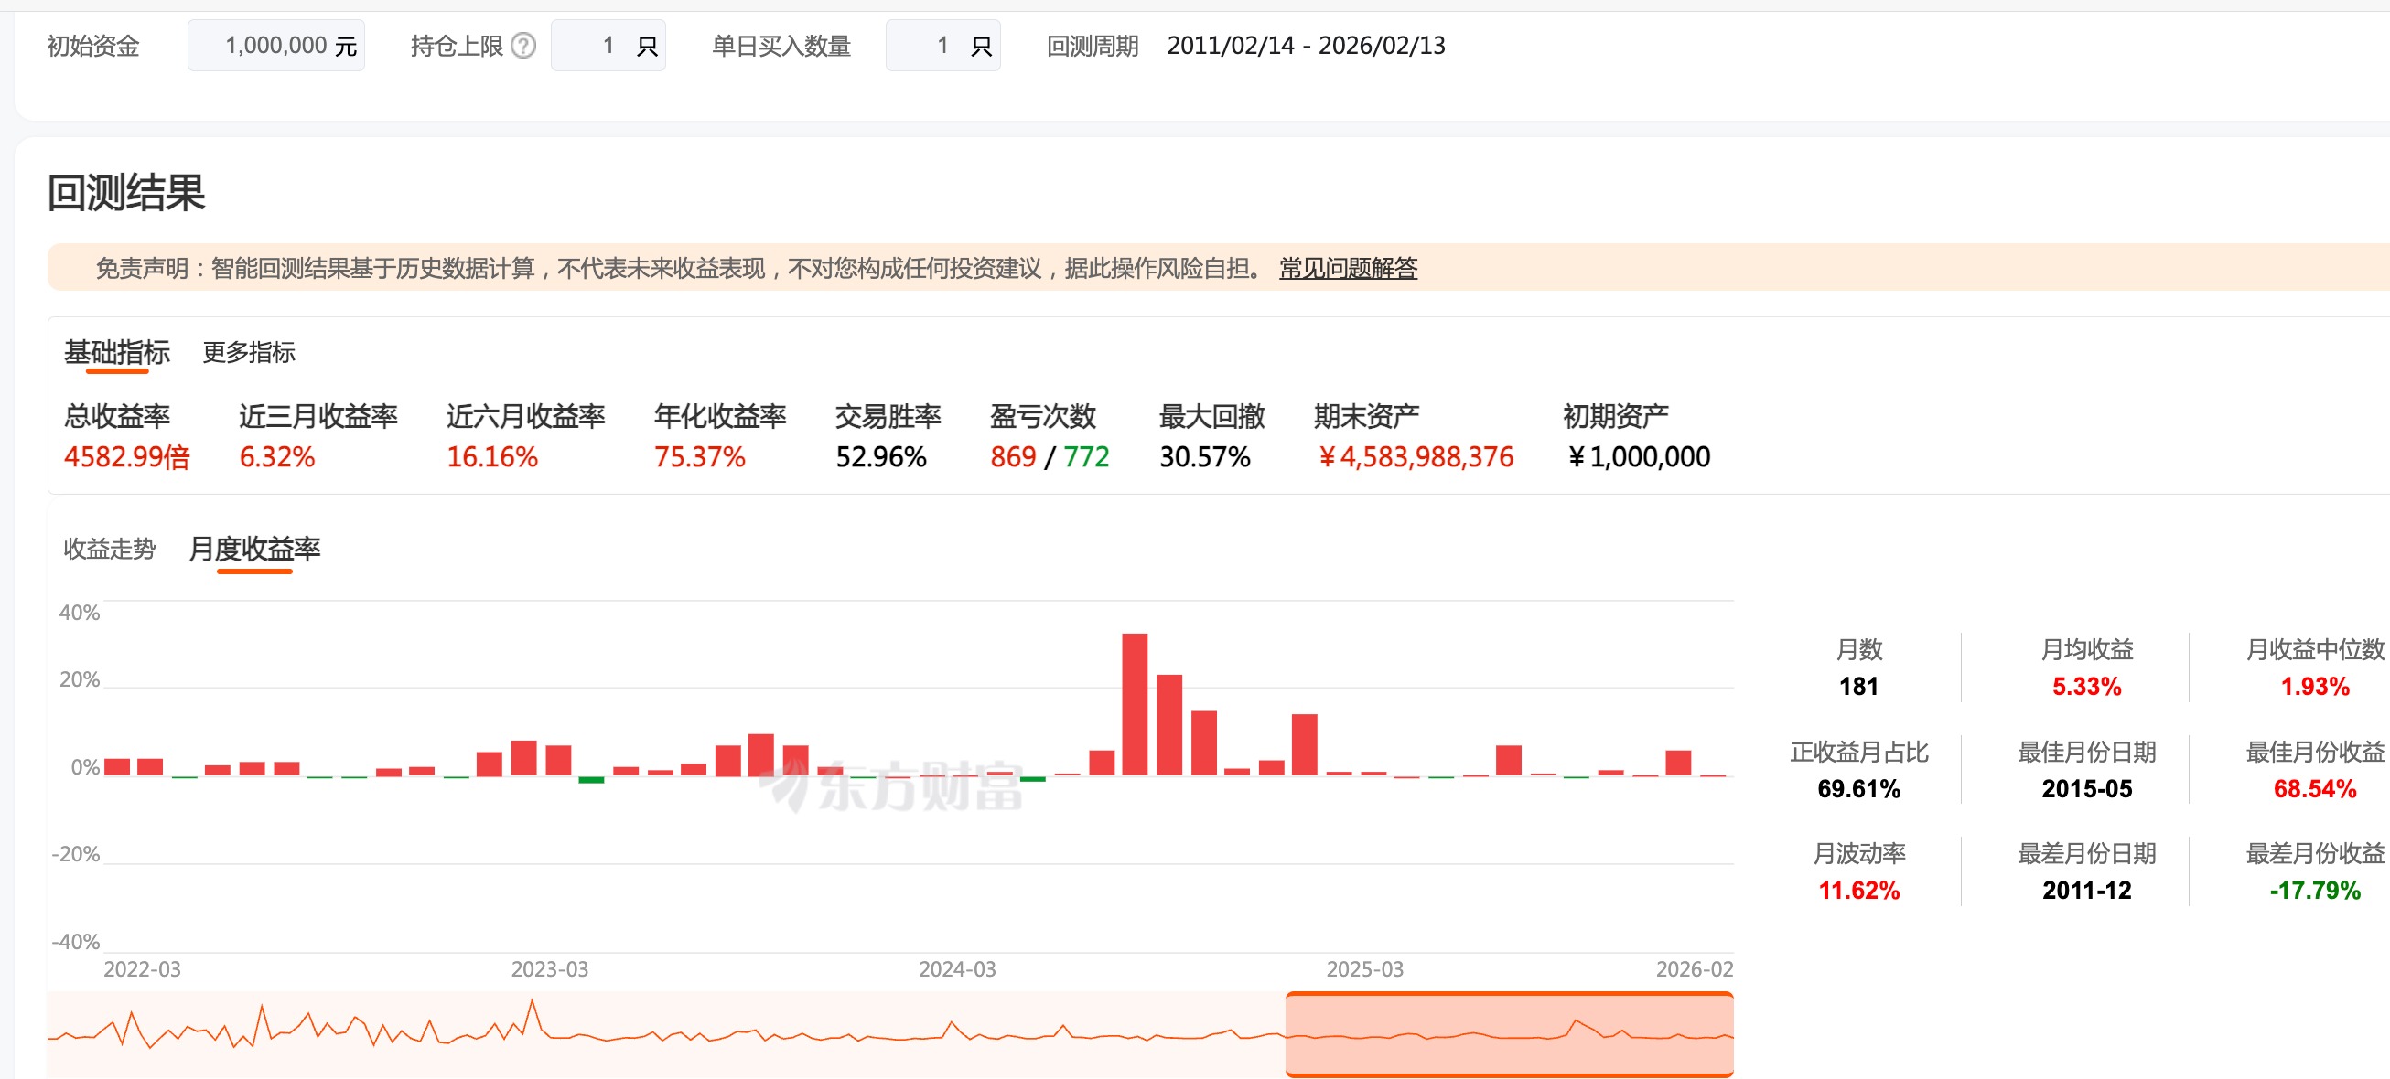The width and height of the screenshot is (2390, 1079).
Task: Click the 总收益率 value 4582.99倍
Action: [x=127, y=457]
